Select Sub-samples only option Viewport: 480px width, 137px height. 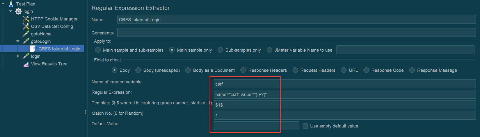coord(220,50)
